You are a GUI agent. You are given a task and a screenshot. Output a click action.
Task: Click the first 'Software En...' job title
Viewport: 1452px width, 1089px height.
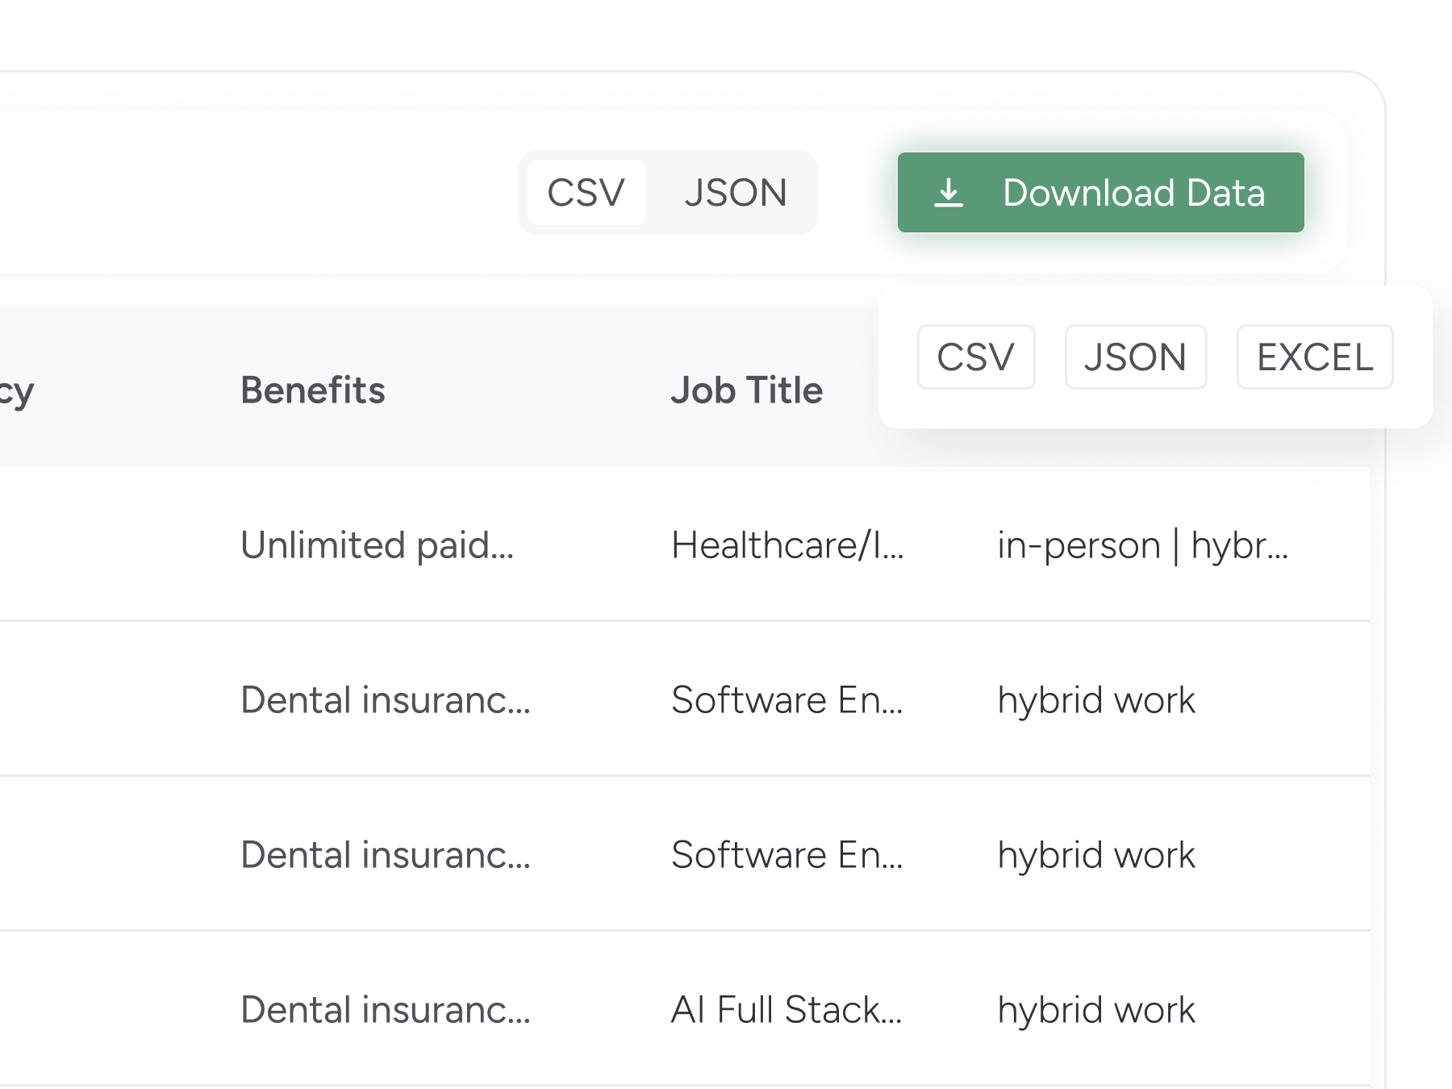pyautogui.click(x=786, y=700)
